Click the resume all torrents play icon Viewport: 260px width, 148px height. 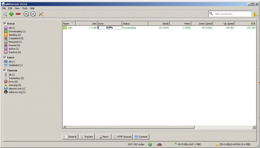click(x=26, y=14)
